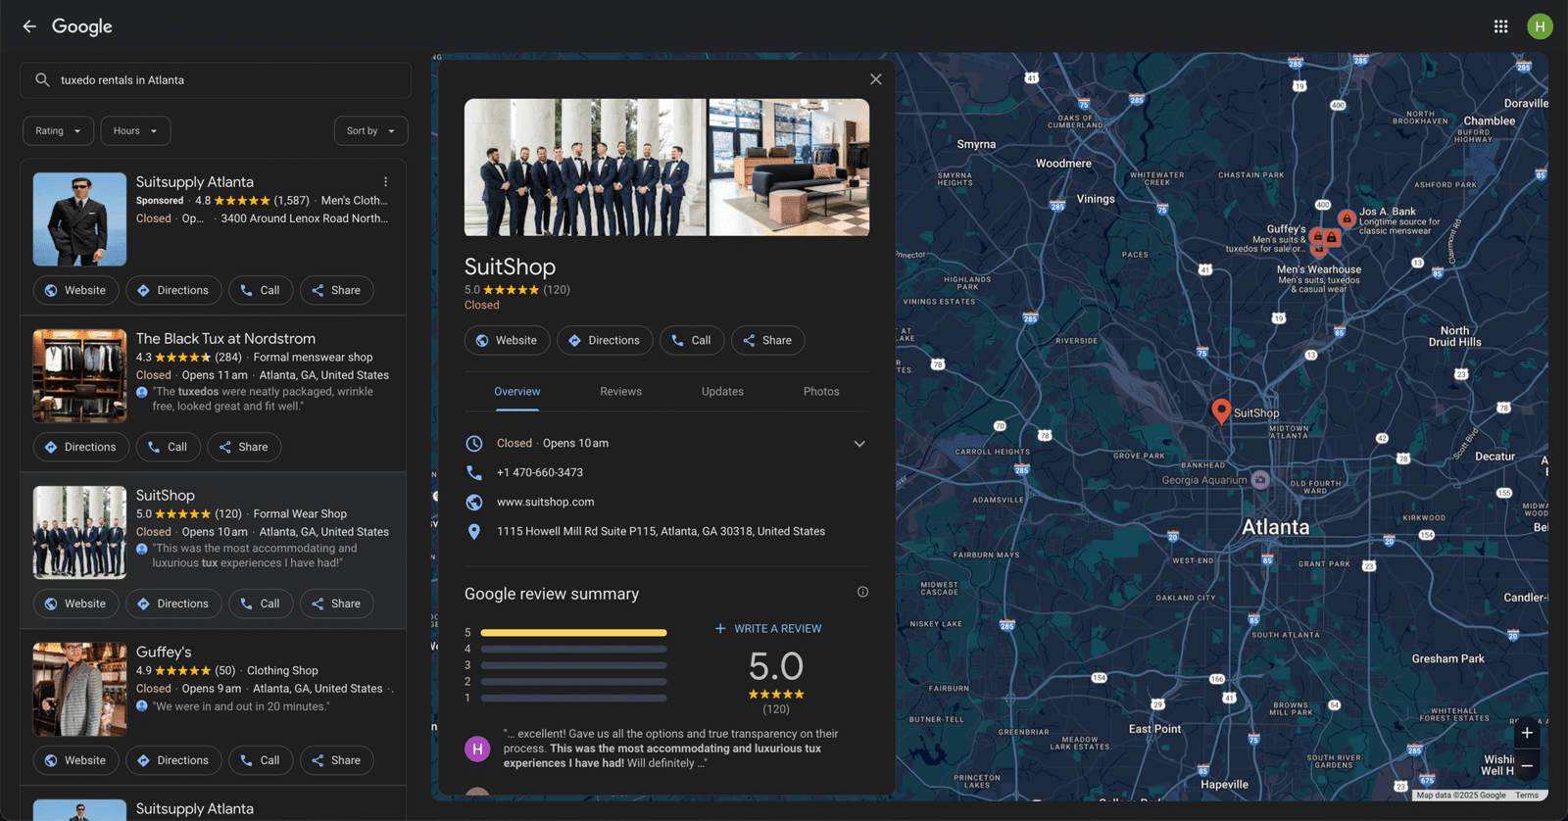Click the 1-star rating bar
The height and width of the screenshot is (821, 1568).
pos(573,699)
